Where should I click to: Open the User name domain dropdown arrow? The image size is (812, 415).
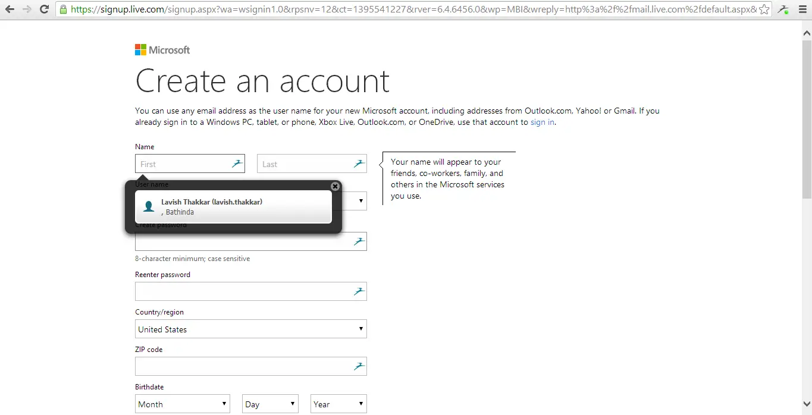(x=360, y=201)
